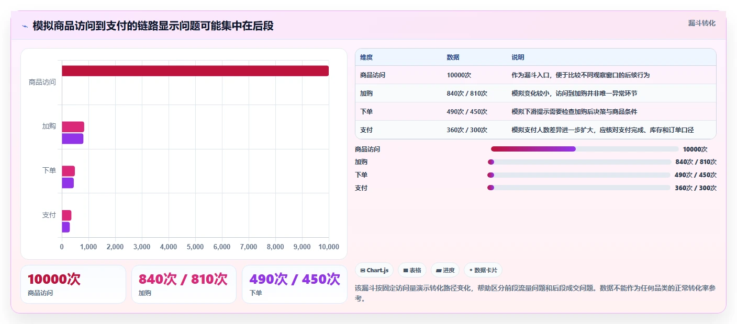Click the purple 下单 chart bar
The width and height of the screenshot is (737, 324).
coord(68,183)
